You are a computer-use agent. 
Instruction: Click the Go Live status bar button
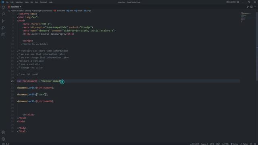235,144
